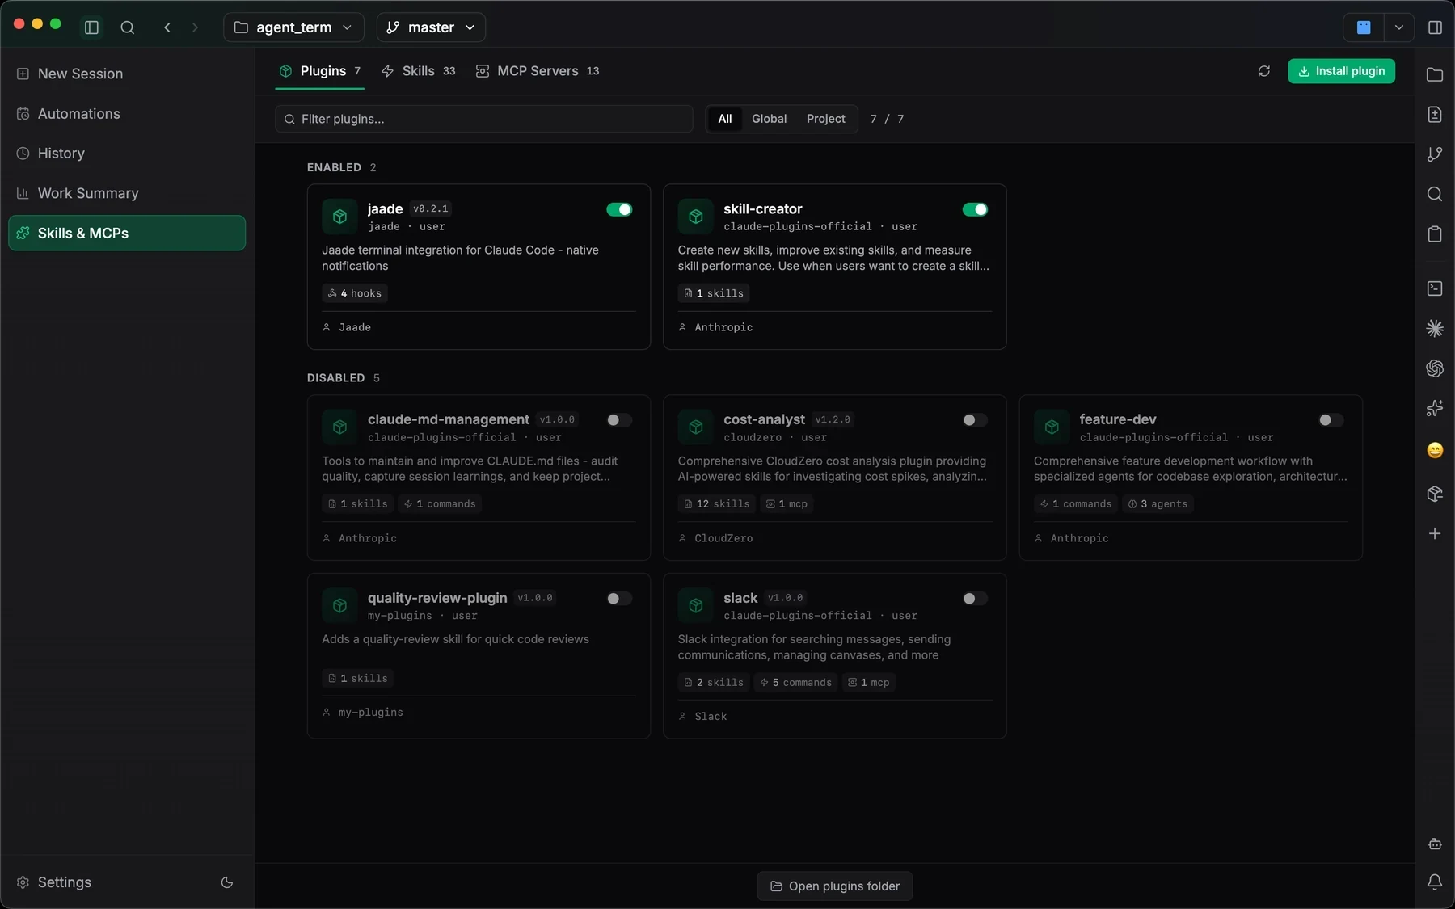The image size is (1455, 909).
Task: Focus the Filter plugins search field
Action: click(484, 119)
